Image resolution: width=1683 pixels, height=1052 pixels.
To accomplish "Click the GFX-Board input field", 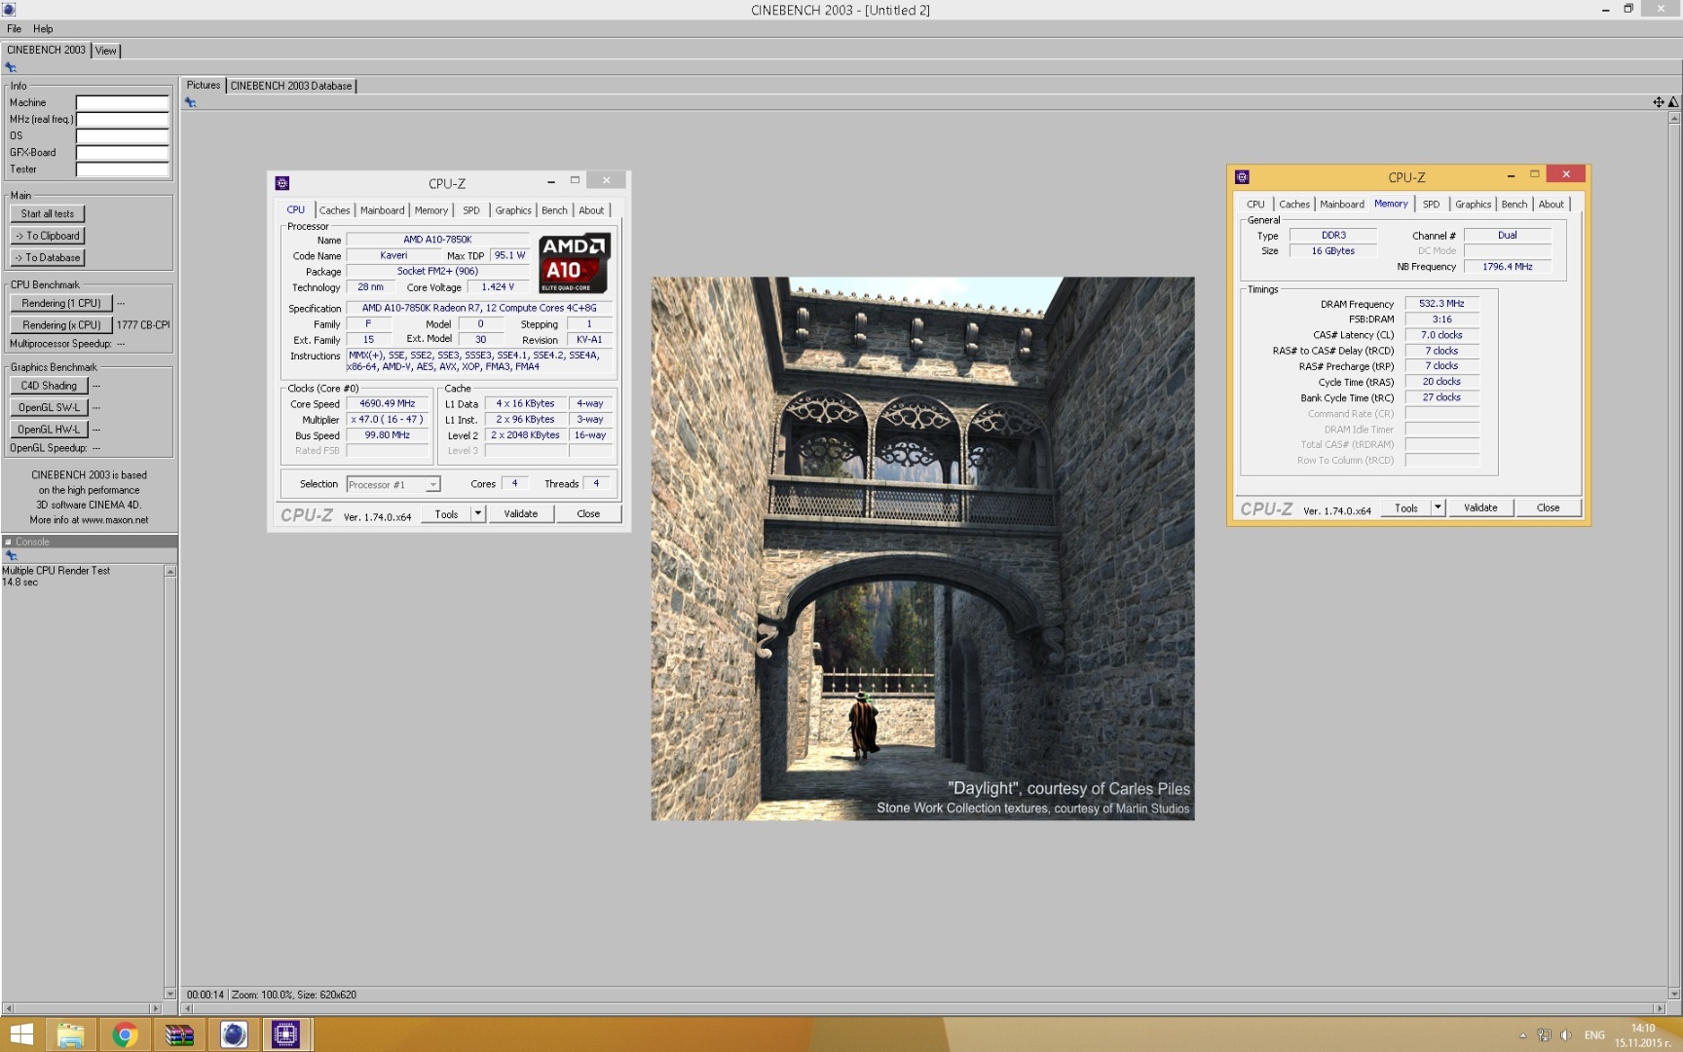I will (x=123, y=153).
